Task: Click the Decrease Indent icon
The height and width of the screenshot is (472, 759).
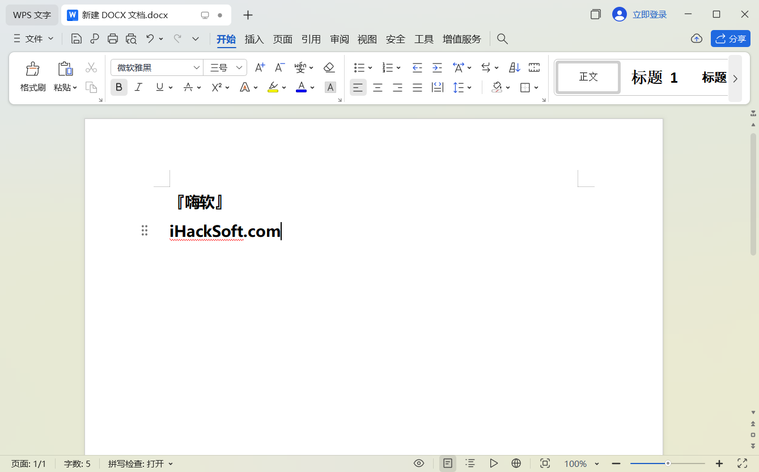Action: click(x=417, y=67)
